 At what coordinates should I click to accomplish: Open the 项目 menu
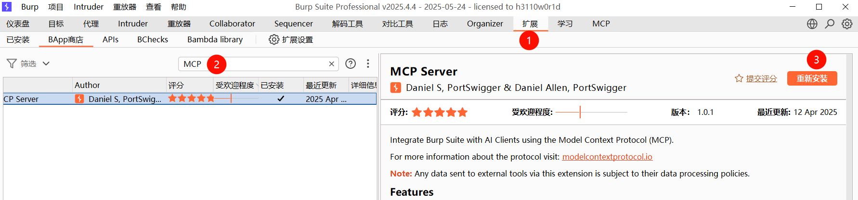pyautogui.click(x=56, y=7)
